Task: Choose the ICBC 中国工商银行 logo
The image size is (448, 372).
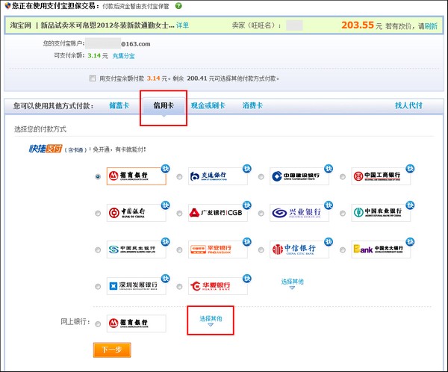Action: 381,176
